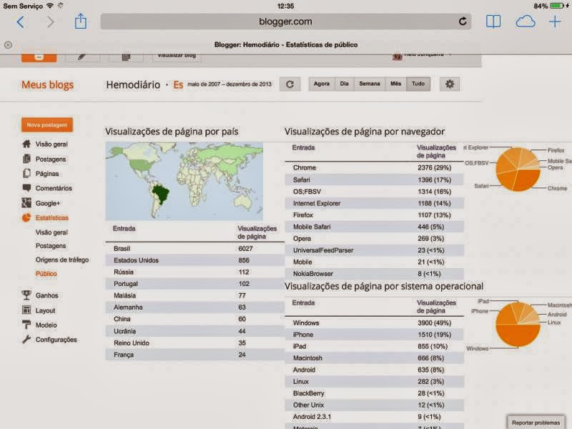Click the Internet Explorer row
The height and width of the screenshot is (429, 572).
pyautogui.click(x=374, y=203)
